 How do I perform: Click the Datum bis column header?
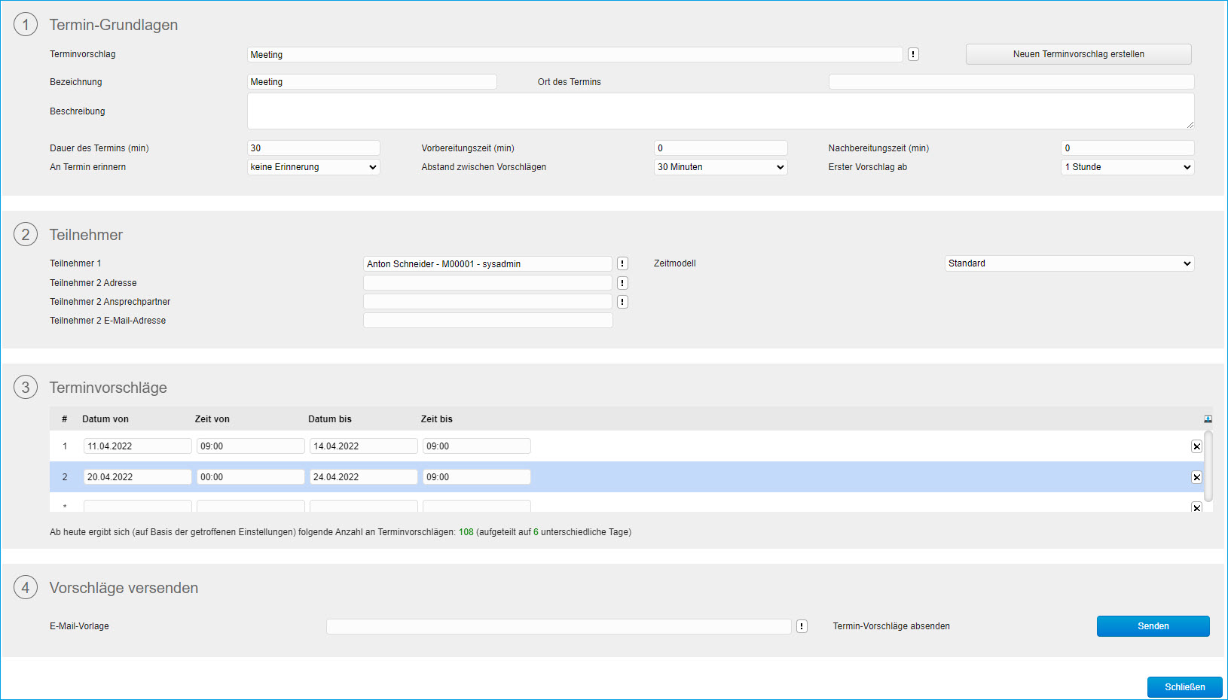coord(330,419)
